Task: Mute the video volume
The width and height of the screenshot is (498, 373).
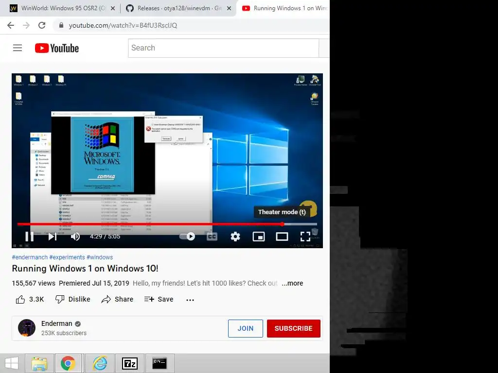Action: click(x=75, y=237)
